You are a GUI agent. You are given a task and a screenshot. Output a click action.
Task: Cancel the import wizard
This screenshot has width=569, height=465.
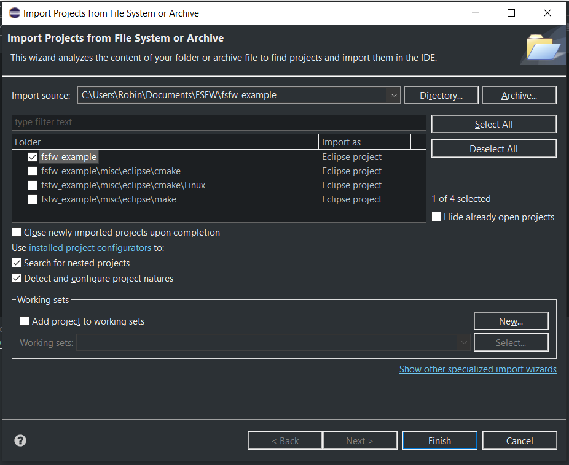tap(519, 440)
